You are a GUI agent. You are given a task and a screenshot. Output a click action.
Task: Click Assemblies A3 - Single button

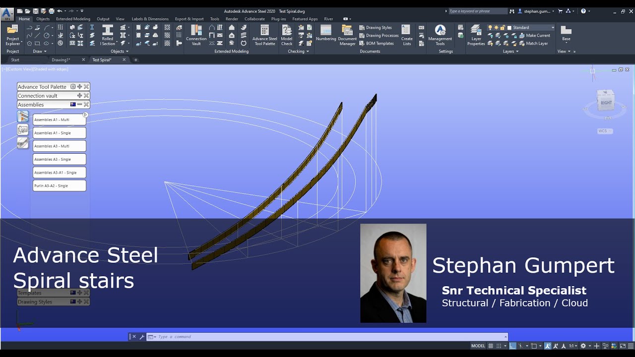(x=60, y=159)
